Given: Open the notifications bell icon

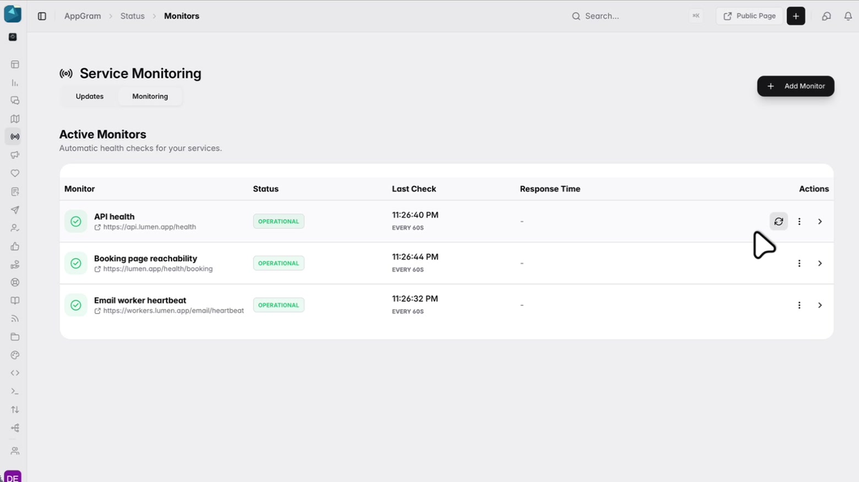Looking at the screenshot, I should point(848,16).
